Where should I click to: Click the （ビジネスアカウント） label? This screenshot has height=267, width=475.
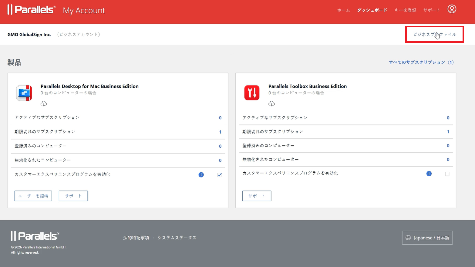(x=79, y=35)
